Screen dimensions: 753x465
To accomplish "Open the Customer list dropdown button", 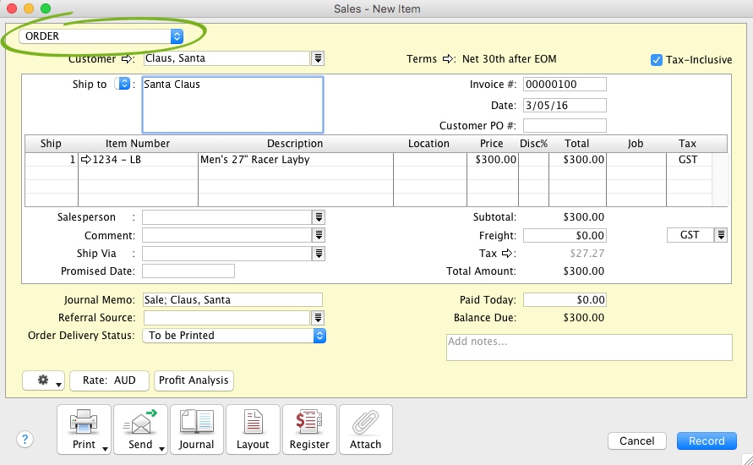I will 318,58.
